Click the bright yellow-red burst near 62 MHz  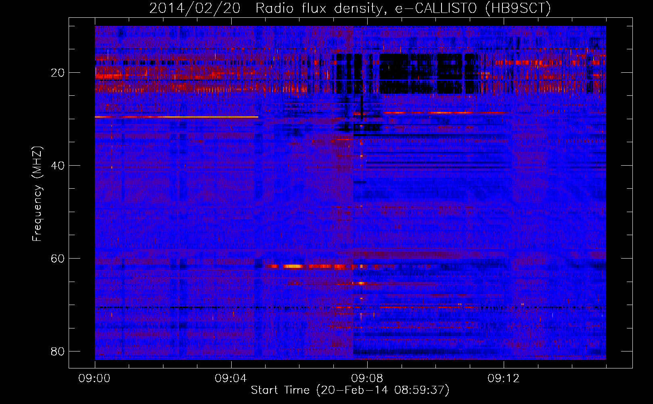click(293, 266)
